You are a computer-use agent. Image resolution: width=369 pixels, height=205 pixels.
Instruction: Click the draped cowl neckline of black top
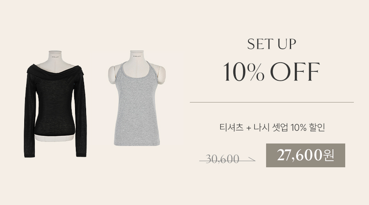pyautogui.click(x=55, y=72)
